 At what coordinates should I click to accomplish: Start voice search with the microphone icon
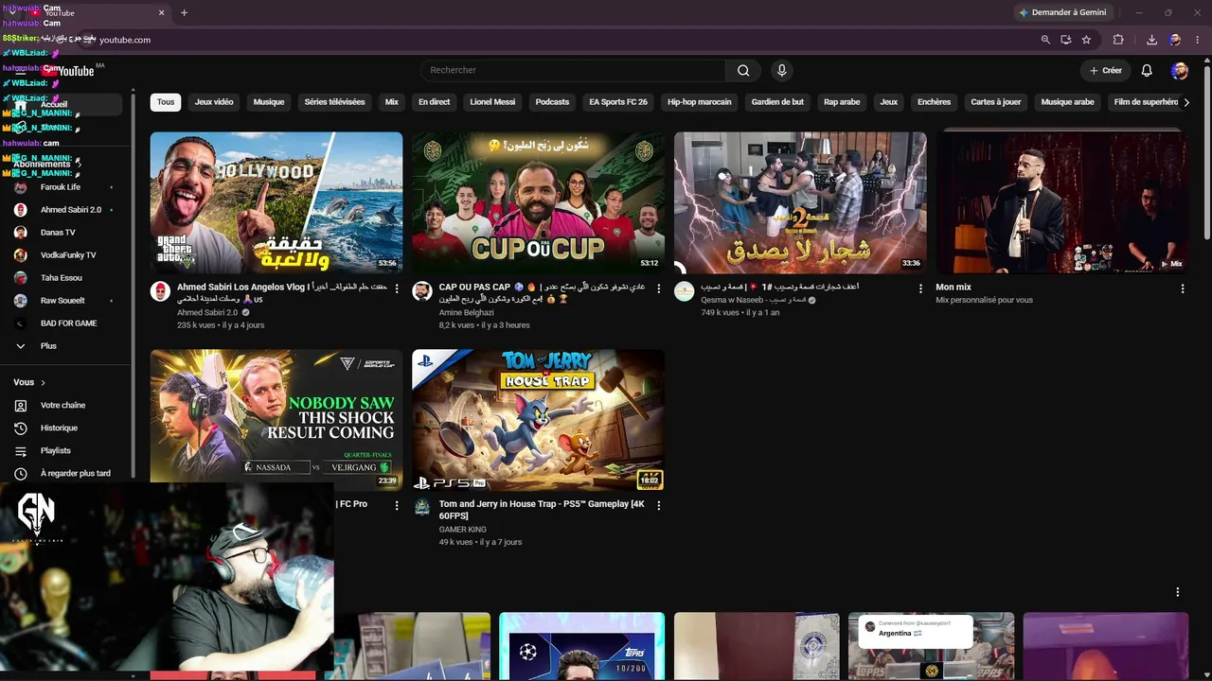(x=781, y=70)
